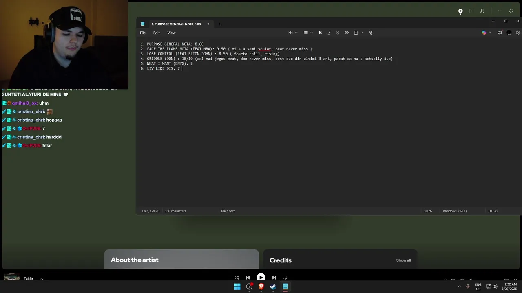Click cristina_chri's hopaaa chat message

[32, 120]
